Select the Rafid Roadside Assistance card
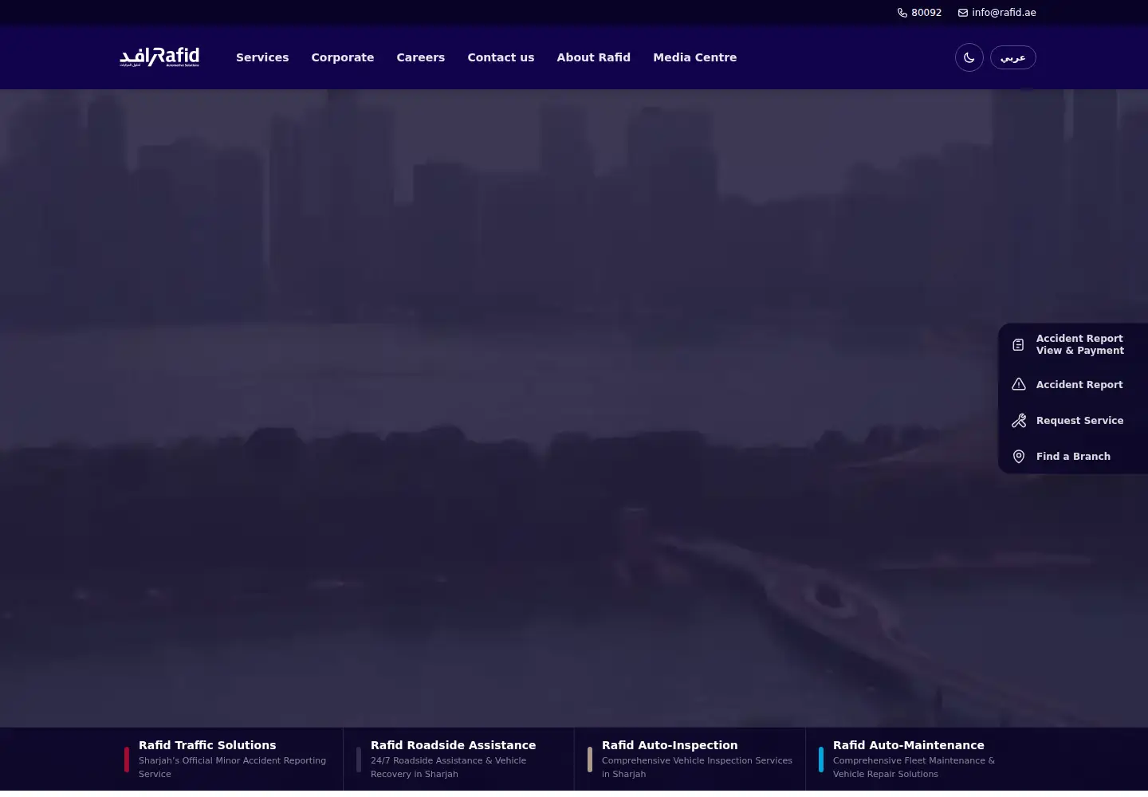This screenshot has height=797, width=1148. (458, 759)
